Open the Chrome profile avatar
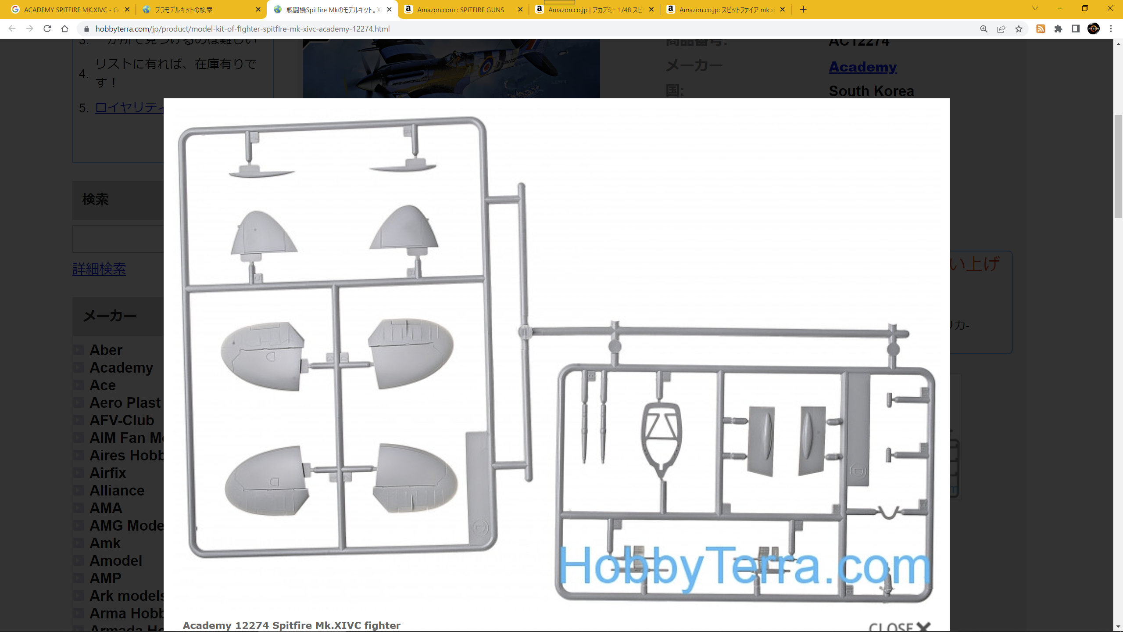The image size is (1123, 632). (x=1093, y=29)
